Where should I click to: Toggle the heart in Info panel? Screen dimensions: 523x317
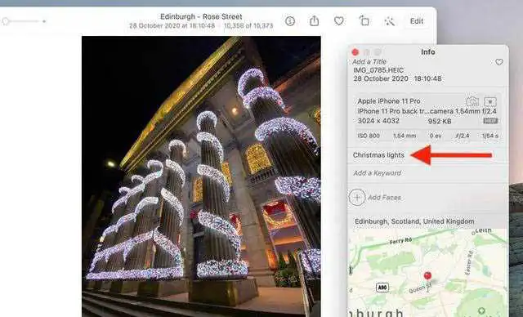pyautogui.click(x=499, y=62)
